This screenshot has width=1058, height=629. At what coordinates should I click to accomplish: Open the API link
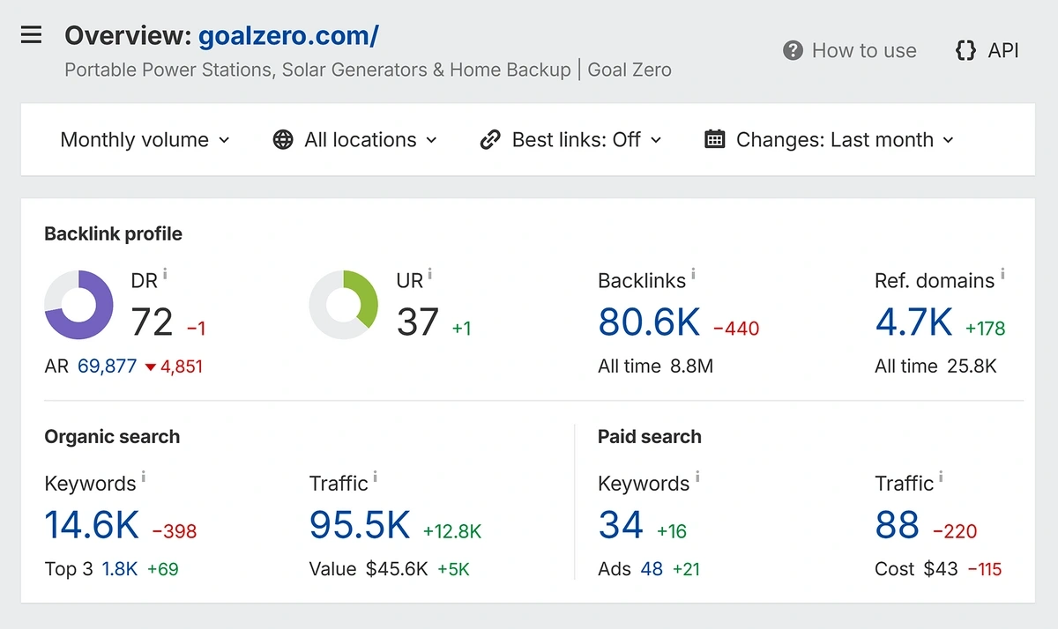[987, 50]
